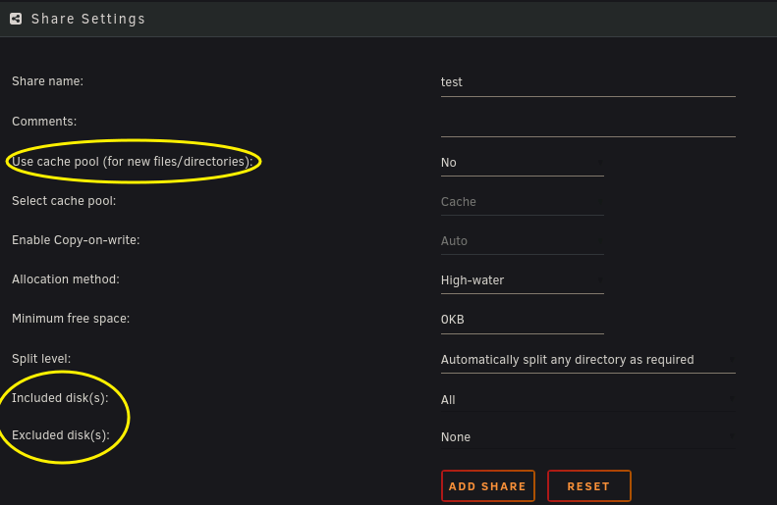Viewport: 777px width, 505px height.
Task: Click the Minimum free space label
Action: (71, 319)
